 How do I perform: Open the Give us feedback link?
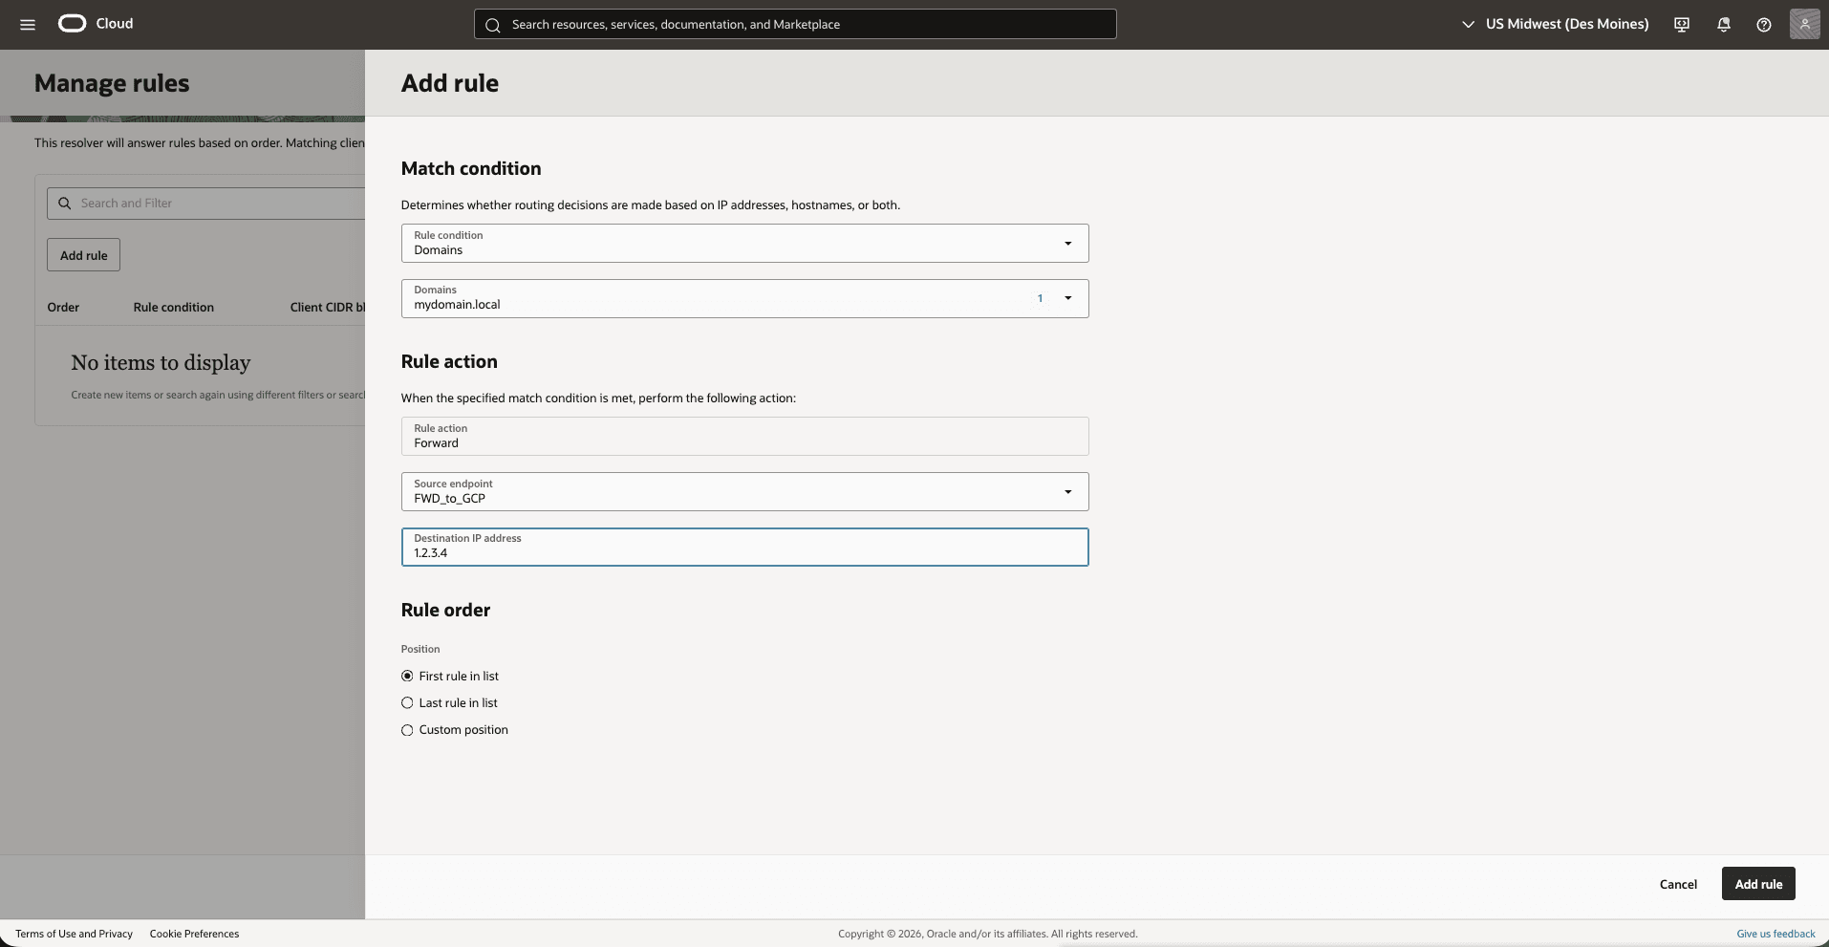tap(1774, 934)
